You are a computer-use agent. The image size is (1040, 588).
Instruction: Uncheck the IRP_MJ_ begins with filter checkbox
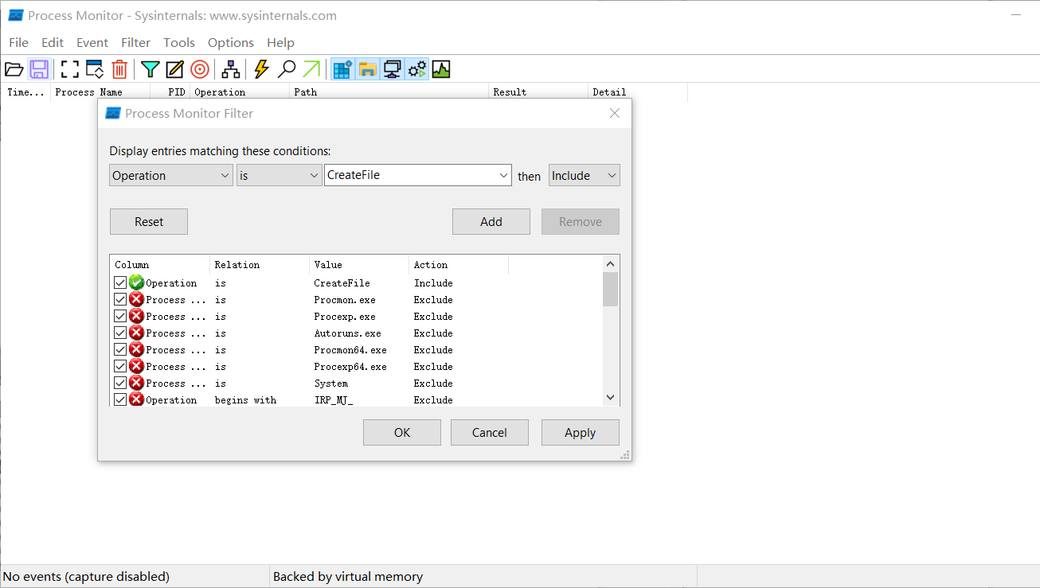(120, 399)
